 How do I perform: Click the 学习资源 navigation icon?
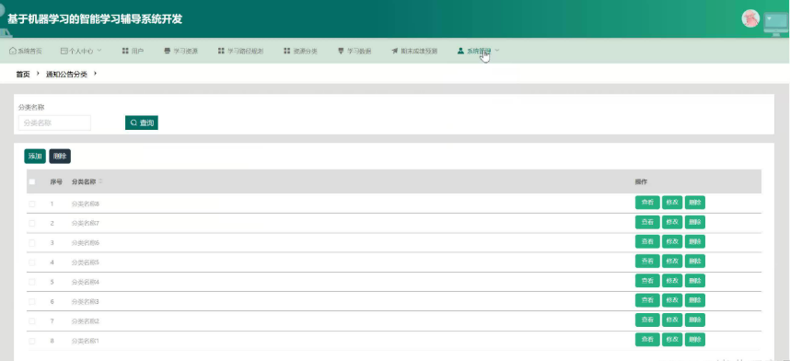pos(168,51)
